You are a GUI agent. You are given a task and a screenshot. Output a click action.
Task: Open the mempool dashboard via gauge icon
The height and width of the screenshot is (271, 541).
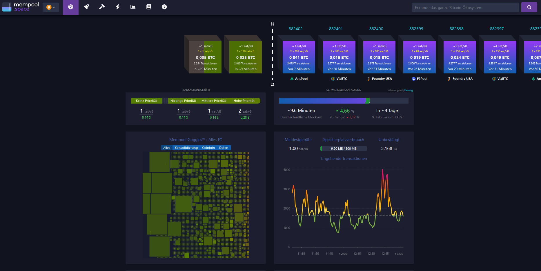click(71, 7)
